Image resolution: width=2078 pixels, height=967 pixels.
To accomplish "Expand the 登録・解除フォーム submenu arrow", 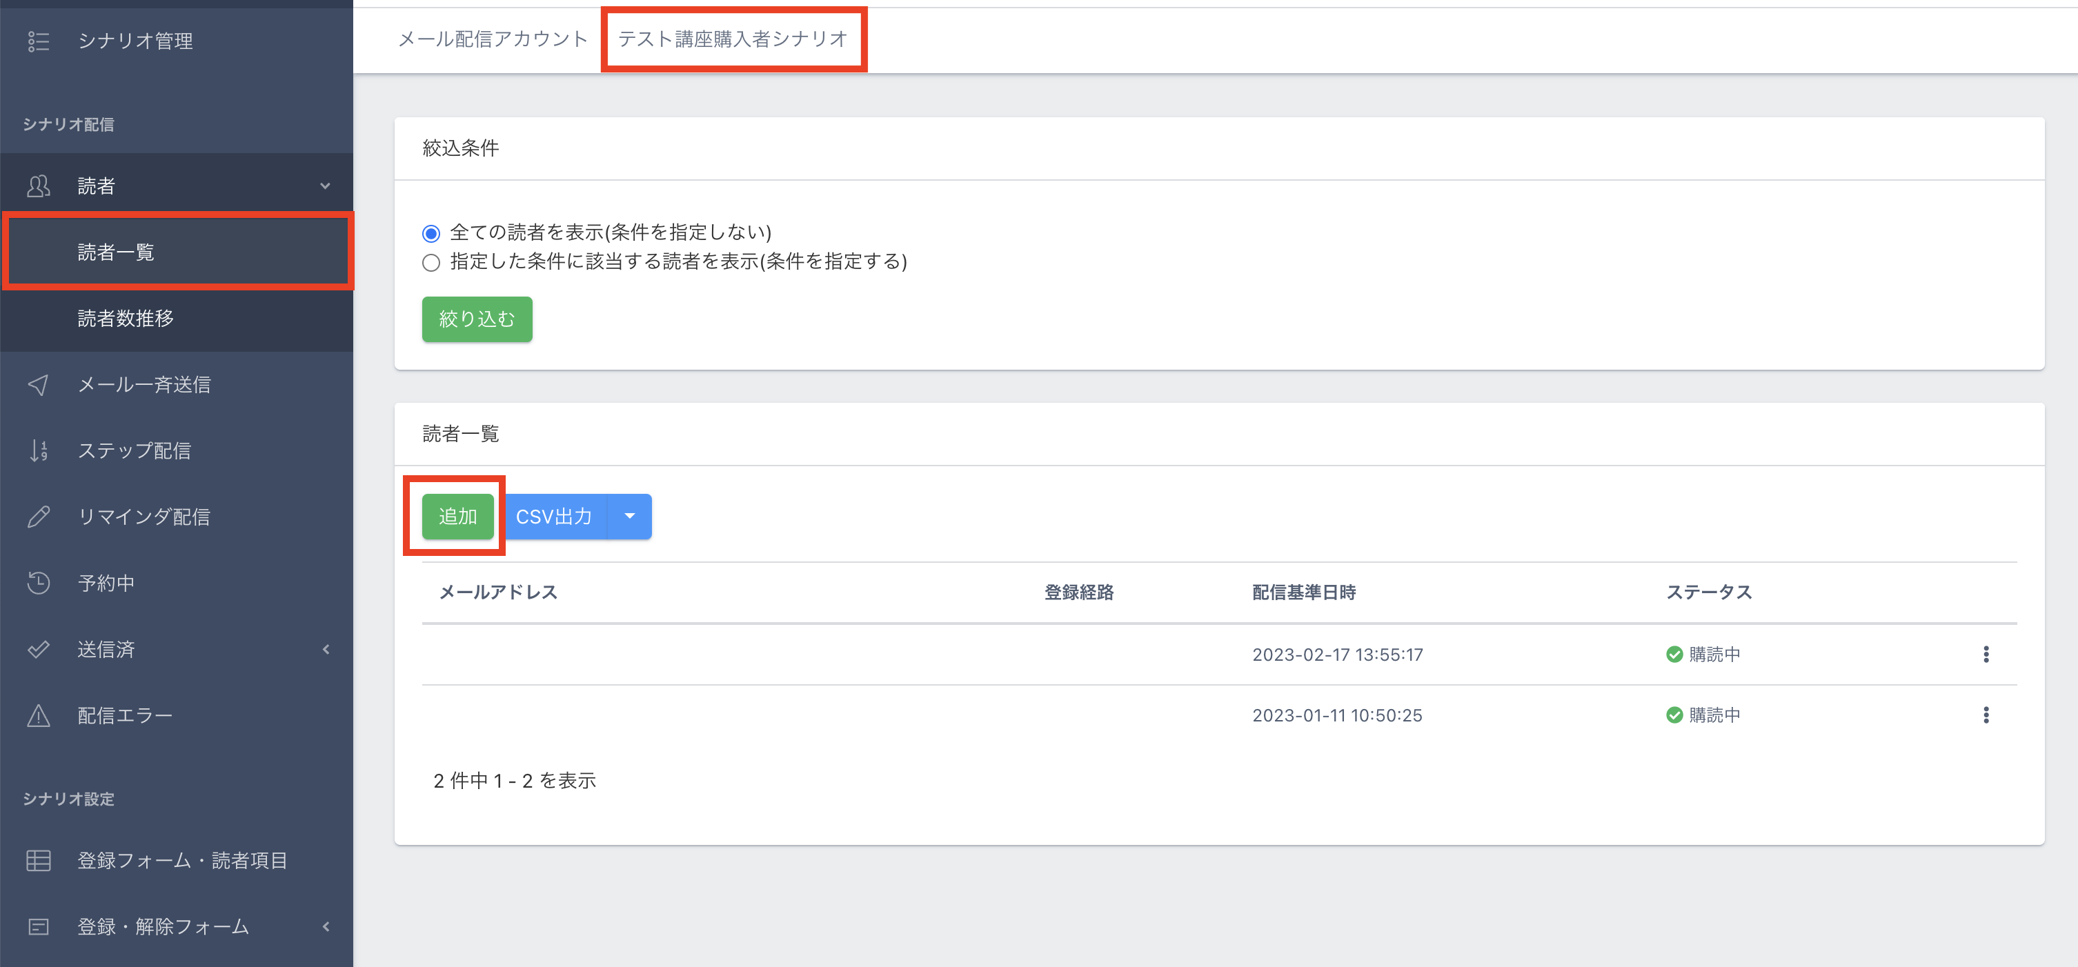I will tap(326, 927).
